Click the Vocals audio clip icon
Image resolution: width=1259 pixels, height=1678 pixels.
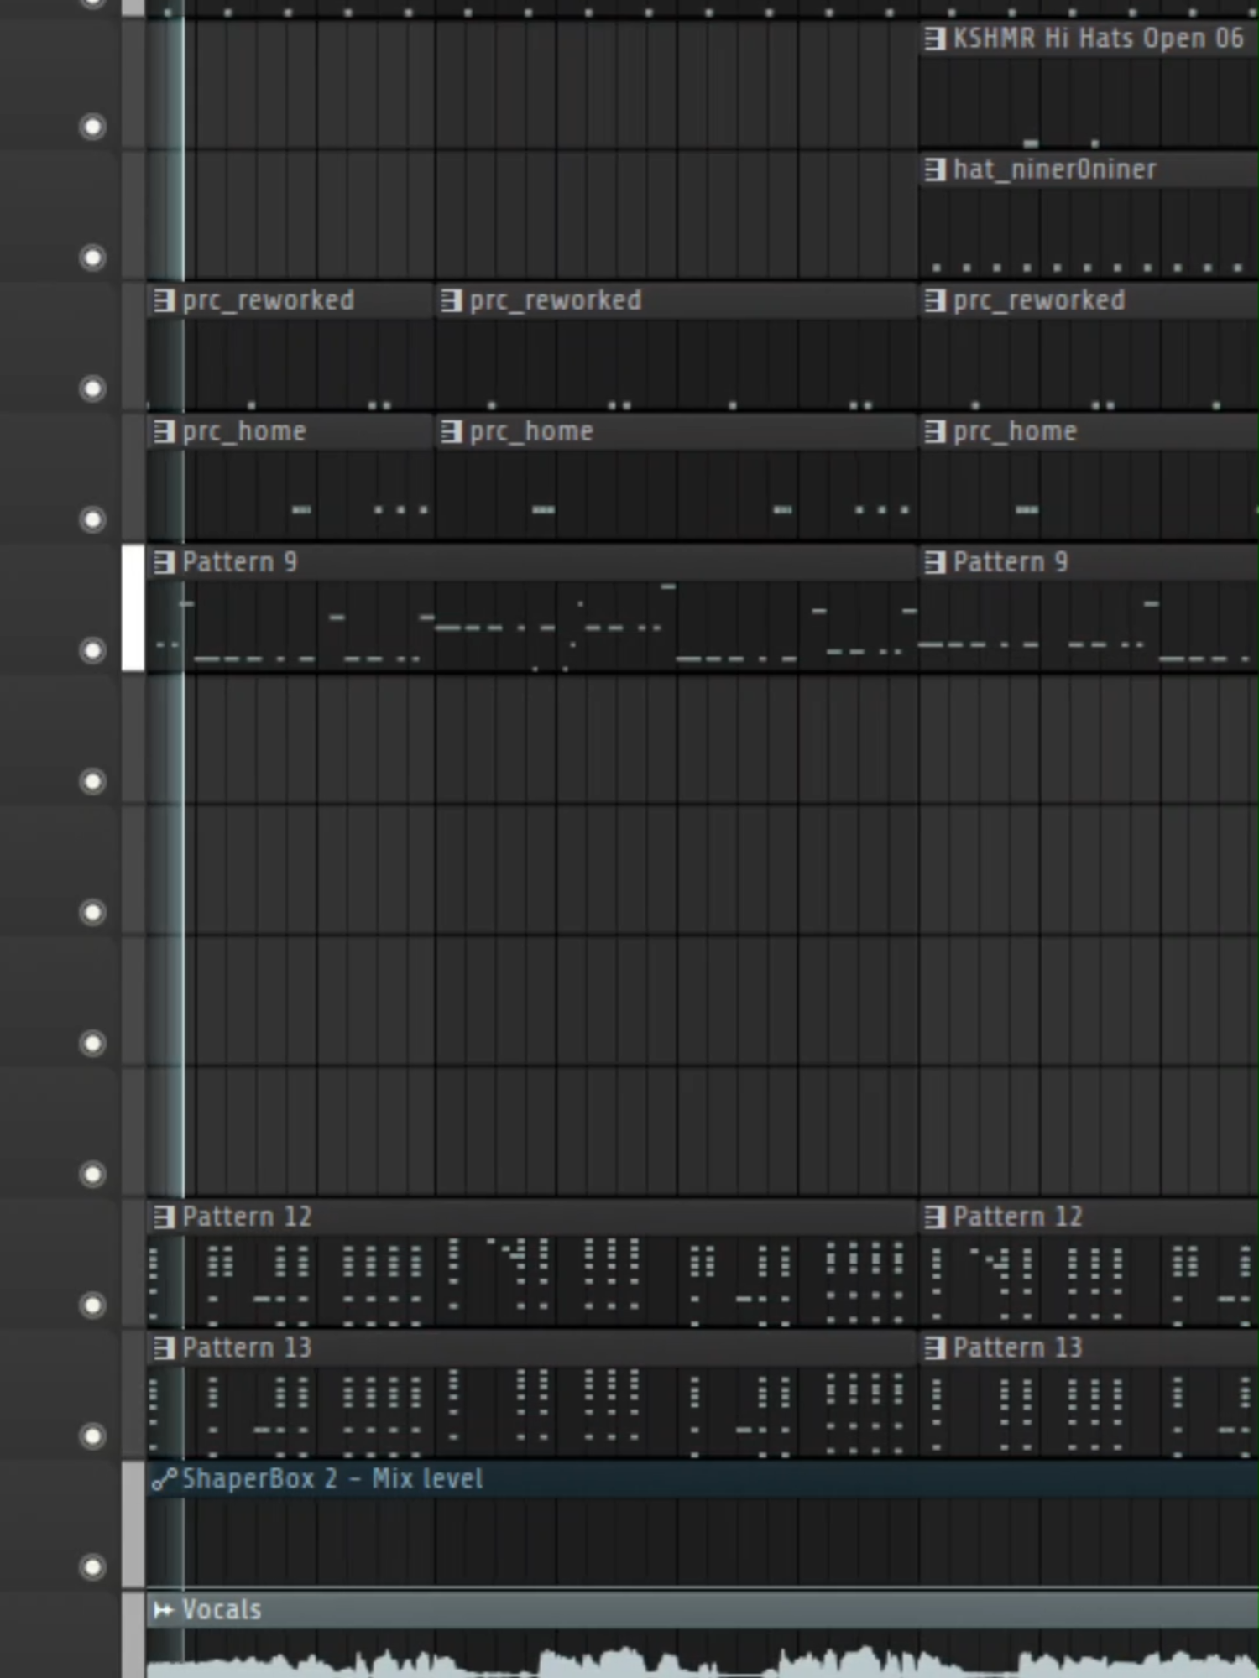point(164,1610)
